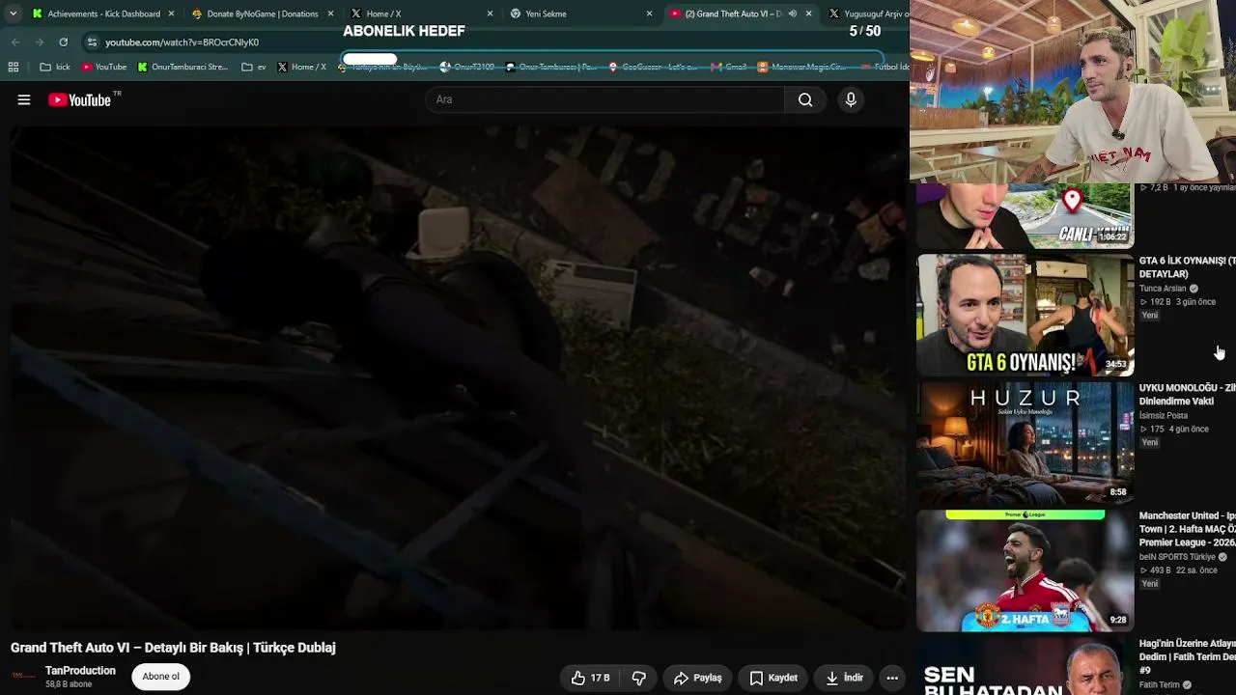Open the three-dot more actions menu
Screen dimensions: 1236x695
(892, 678)
